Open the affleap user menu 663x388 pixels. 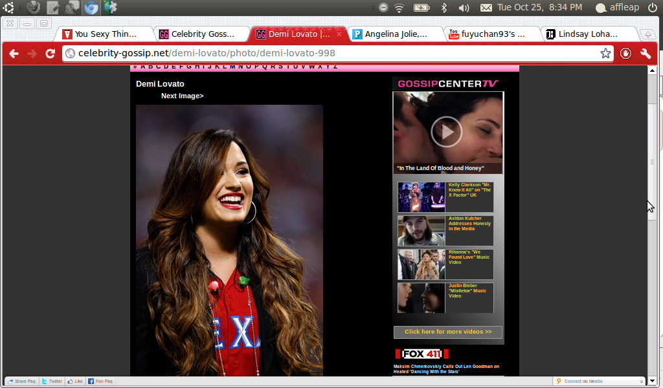617,7
